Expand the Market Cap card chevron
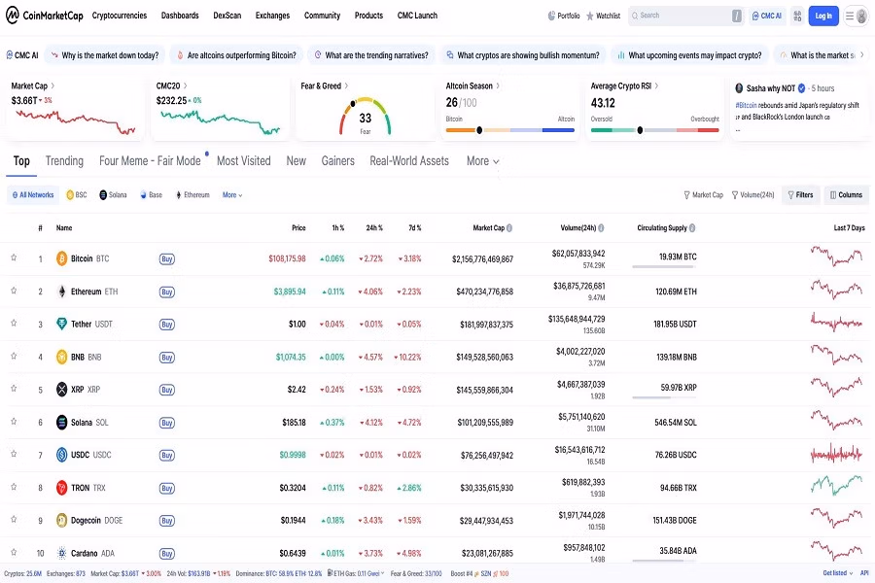The width and height of the screenshot is (875, 583). click(x=53, y=86)
